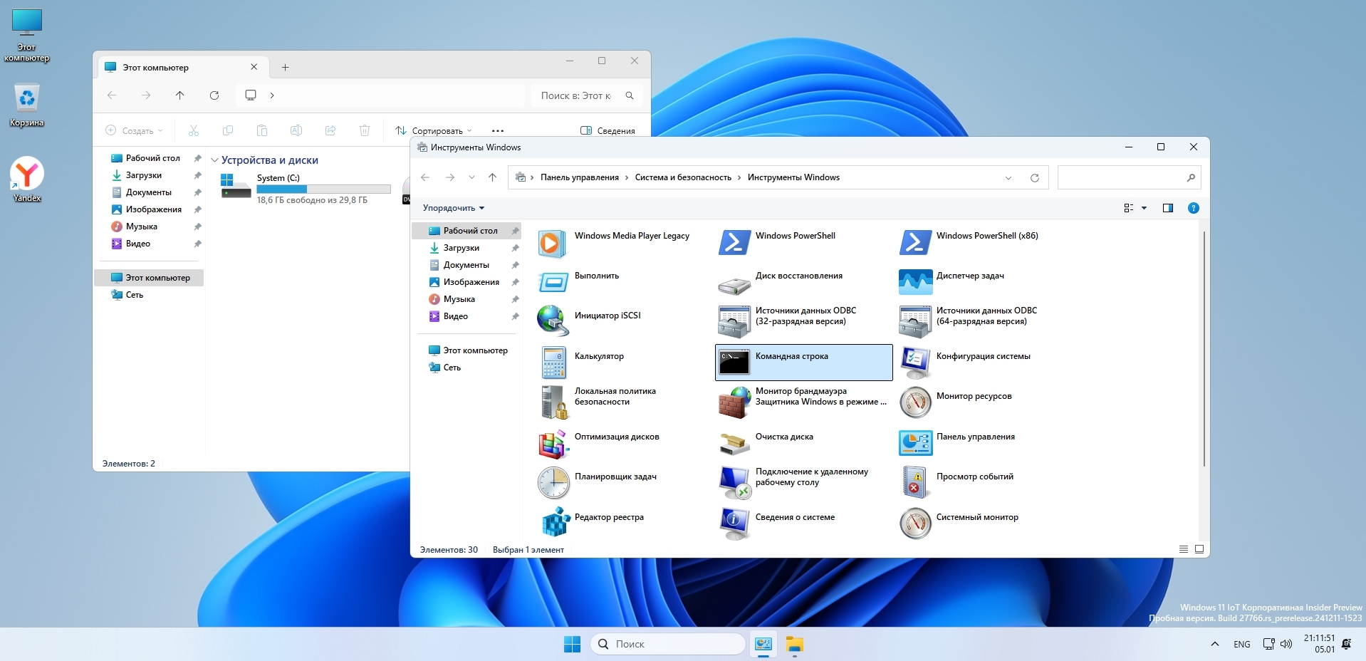
Task: Open the Упорядочить dropdown menu
Action: [x=453, y=208]
